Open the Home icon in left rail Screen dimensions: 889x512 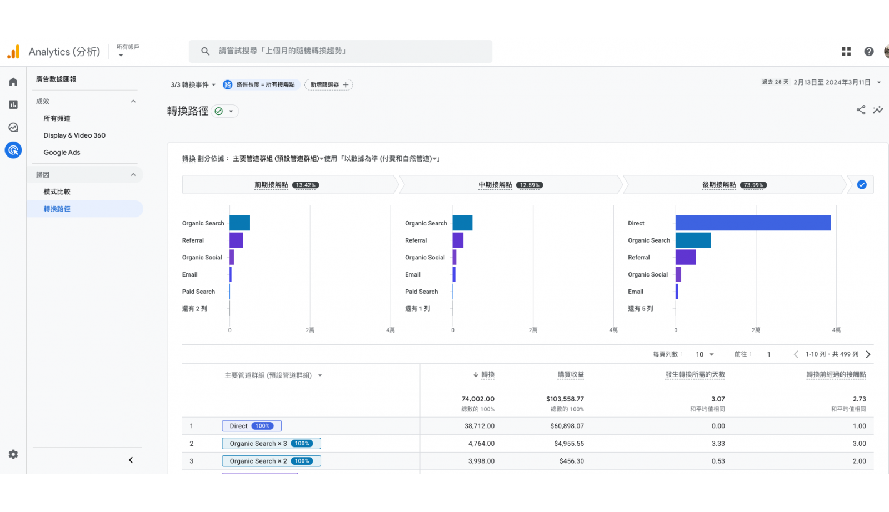click(13, 82)
